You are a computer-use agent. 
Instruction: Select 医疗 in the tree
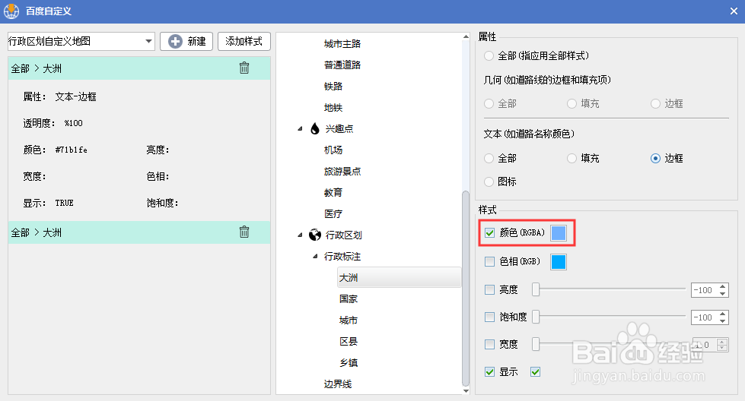tap(333, 213)
